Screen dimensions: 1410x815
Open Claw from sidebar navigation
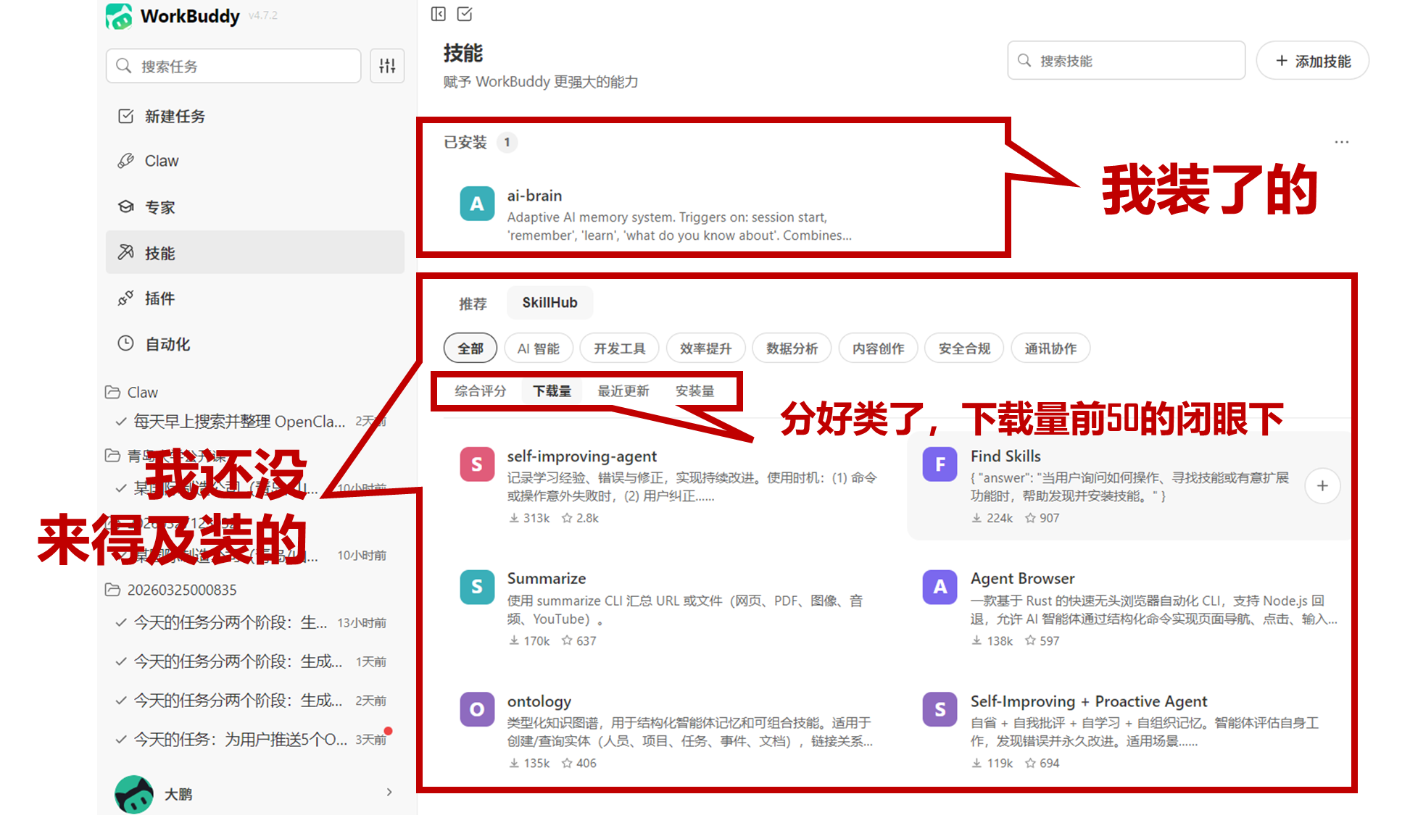pos(255,161)
